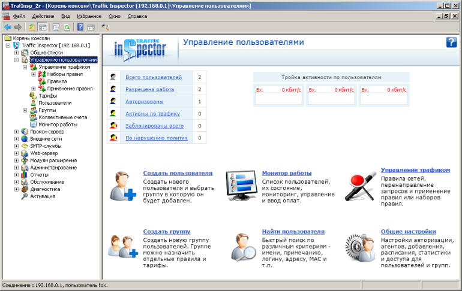Open Найти пользователя link
462x291 pixels.
coord(293,232)
